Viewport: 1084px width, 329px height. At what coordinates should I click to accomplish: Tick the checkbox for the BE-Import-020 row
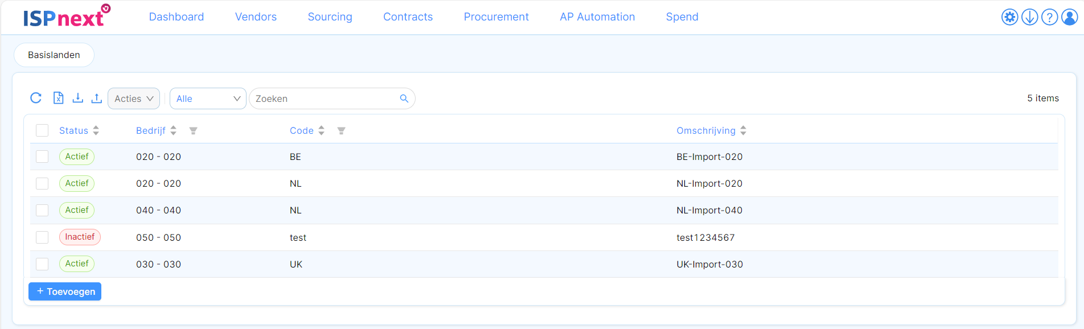pyautogui.click(x=42, y=157)
